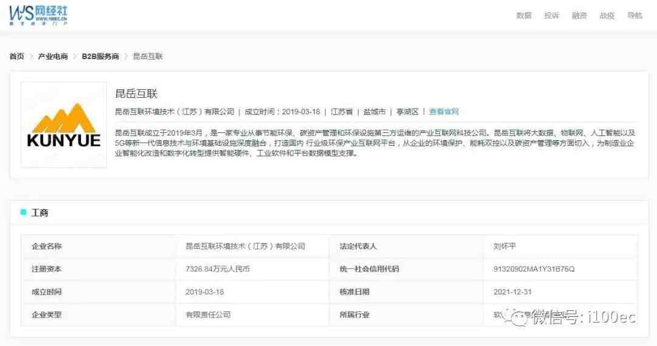Select 昆岳互联 breadcrumb text

click(147, 56)
